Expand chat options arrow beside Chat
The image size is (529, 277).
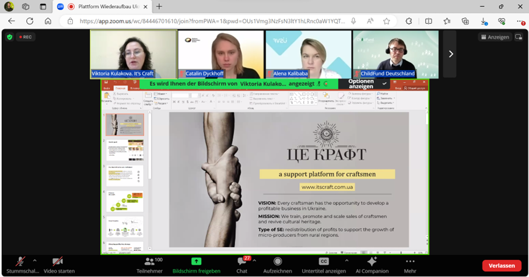[x=254, y=261]
